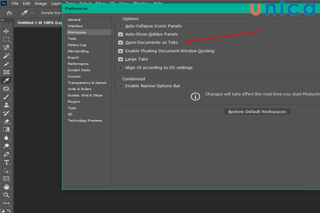The image size is (320, 213).
Task: Open Plugins preferences category
Action: tap(74, 102)
